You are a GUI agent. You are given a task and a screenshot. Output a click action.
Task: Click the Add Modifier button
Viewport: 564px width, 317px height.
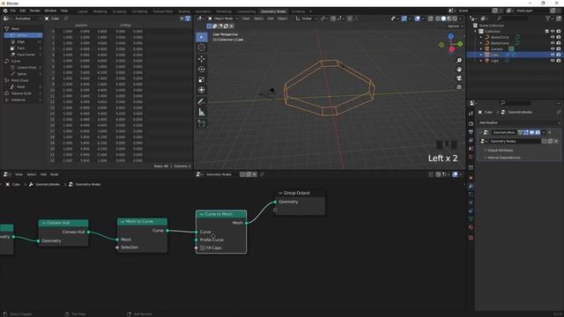point(518,122)
